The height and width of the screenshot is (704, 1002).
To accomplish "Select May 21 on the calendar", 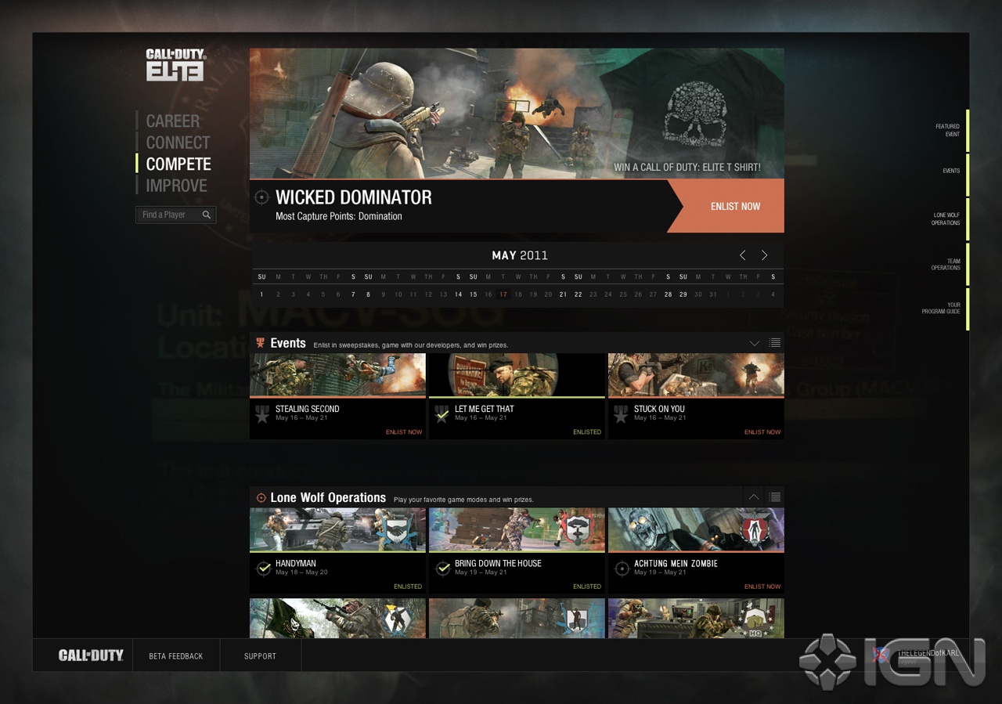I will point(563,294).
